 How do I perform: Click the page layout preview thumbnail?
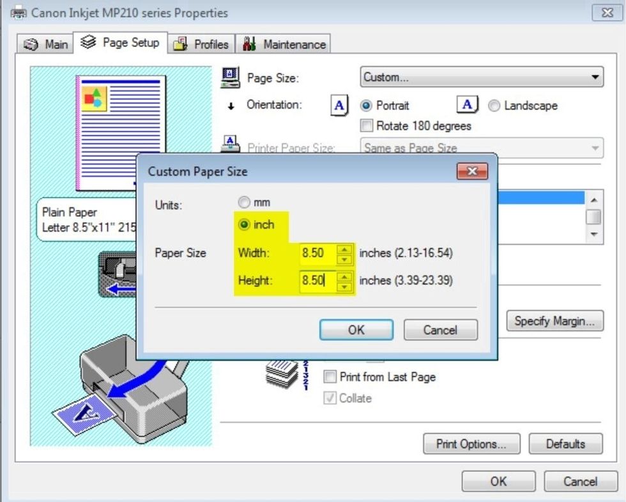pyautogui.click(x=120, y=132)
